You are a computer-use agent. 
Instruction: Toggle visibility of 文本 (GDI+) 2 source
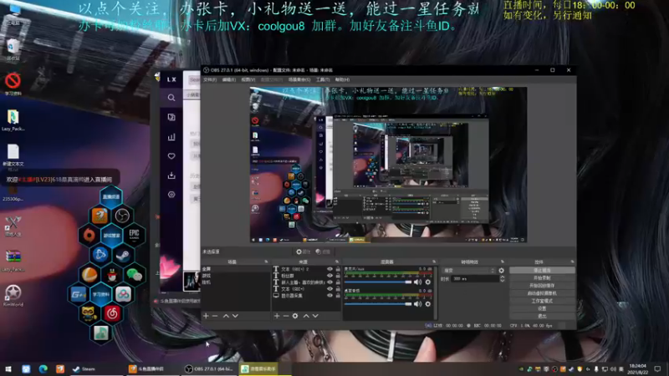pos(329,269)
